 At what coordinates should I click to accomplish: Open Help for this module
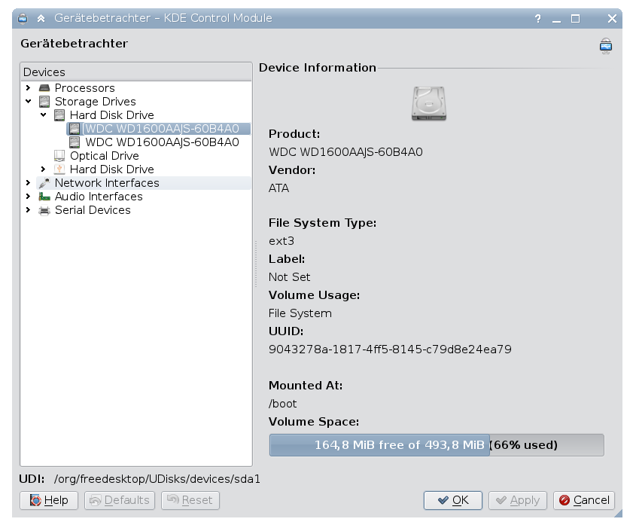coord(49,500)
